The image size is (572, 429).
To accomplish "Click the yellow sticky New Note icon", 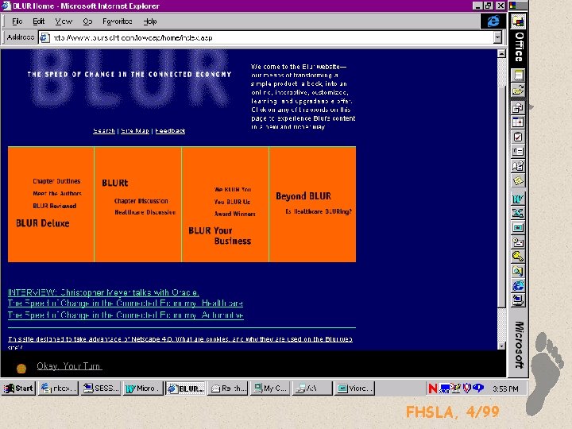I will point(518,180).
